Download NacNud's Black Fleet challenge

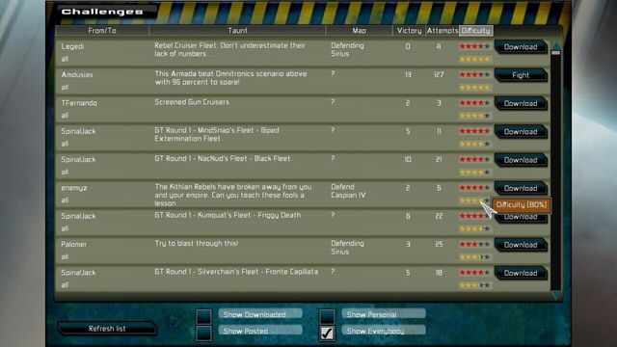[x=521, y=160]
